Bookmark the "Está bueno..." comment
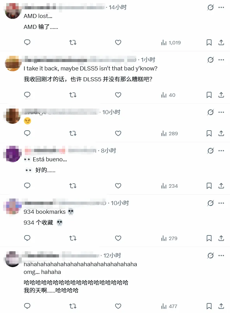This screenshot has width=230, height=313. point(209,186)
